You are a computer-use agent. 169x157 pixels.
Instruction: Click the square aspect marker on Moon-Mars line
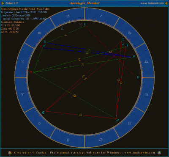(81, 115)
